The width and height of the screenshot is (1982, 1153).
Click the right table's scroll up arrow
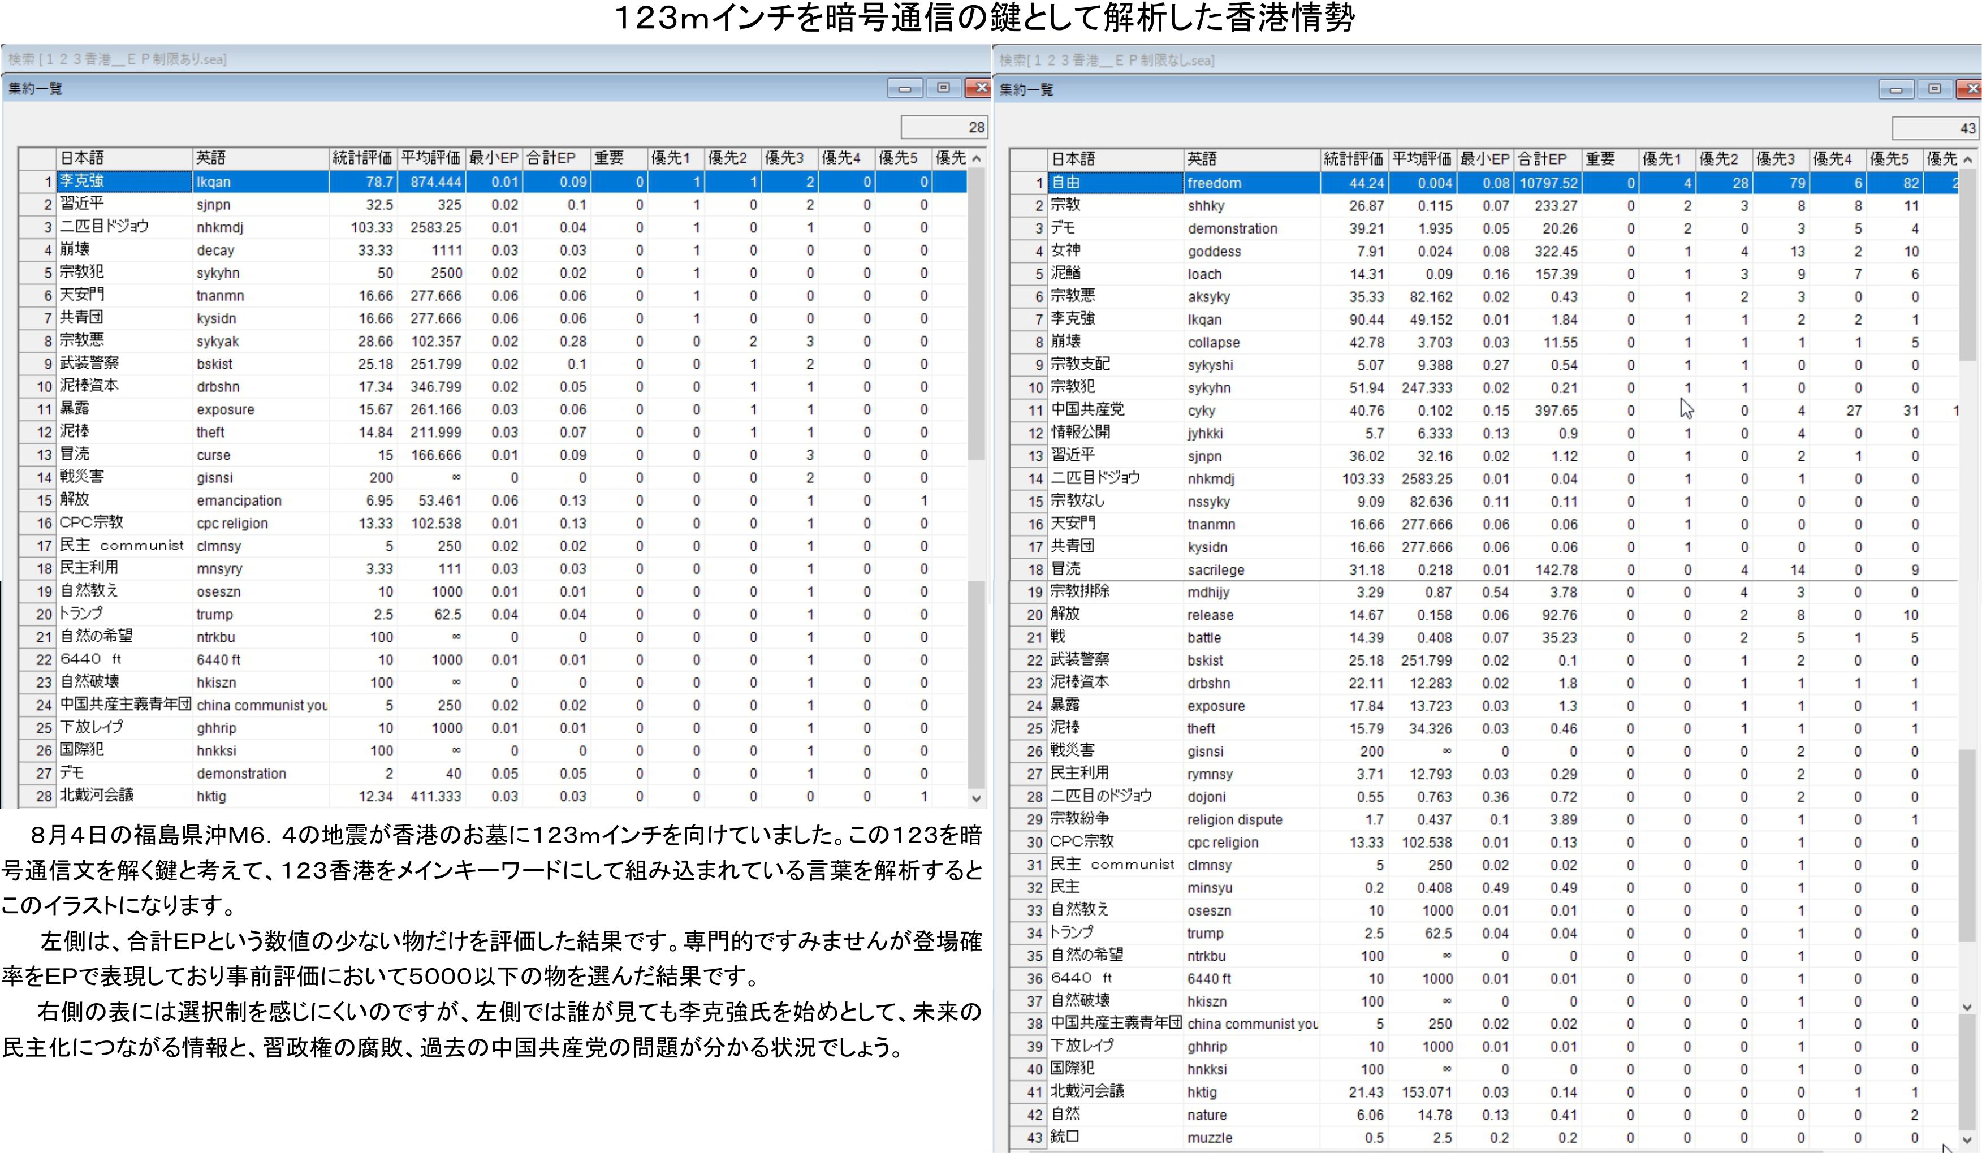pos(1967,159)
